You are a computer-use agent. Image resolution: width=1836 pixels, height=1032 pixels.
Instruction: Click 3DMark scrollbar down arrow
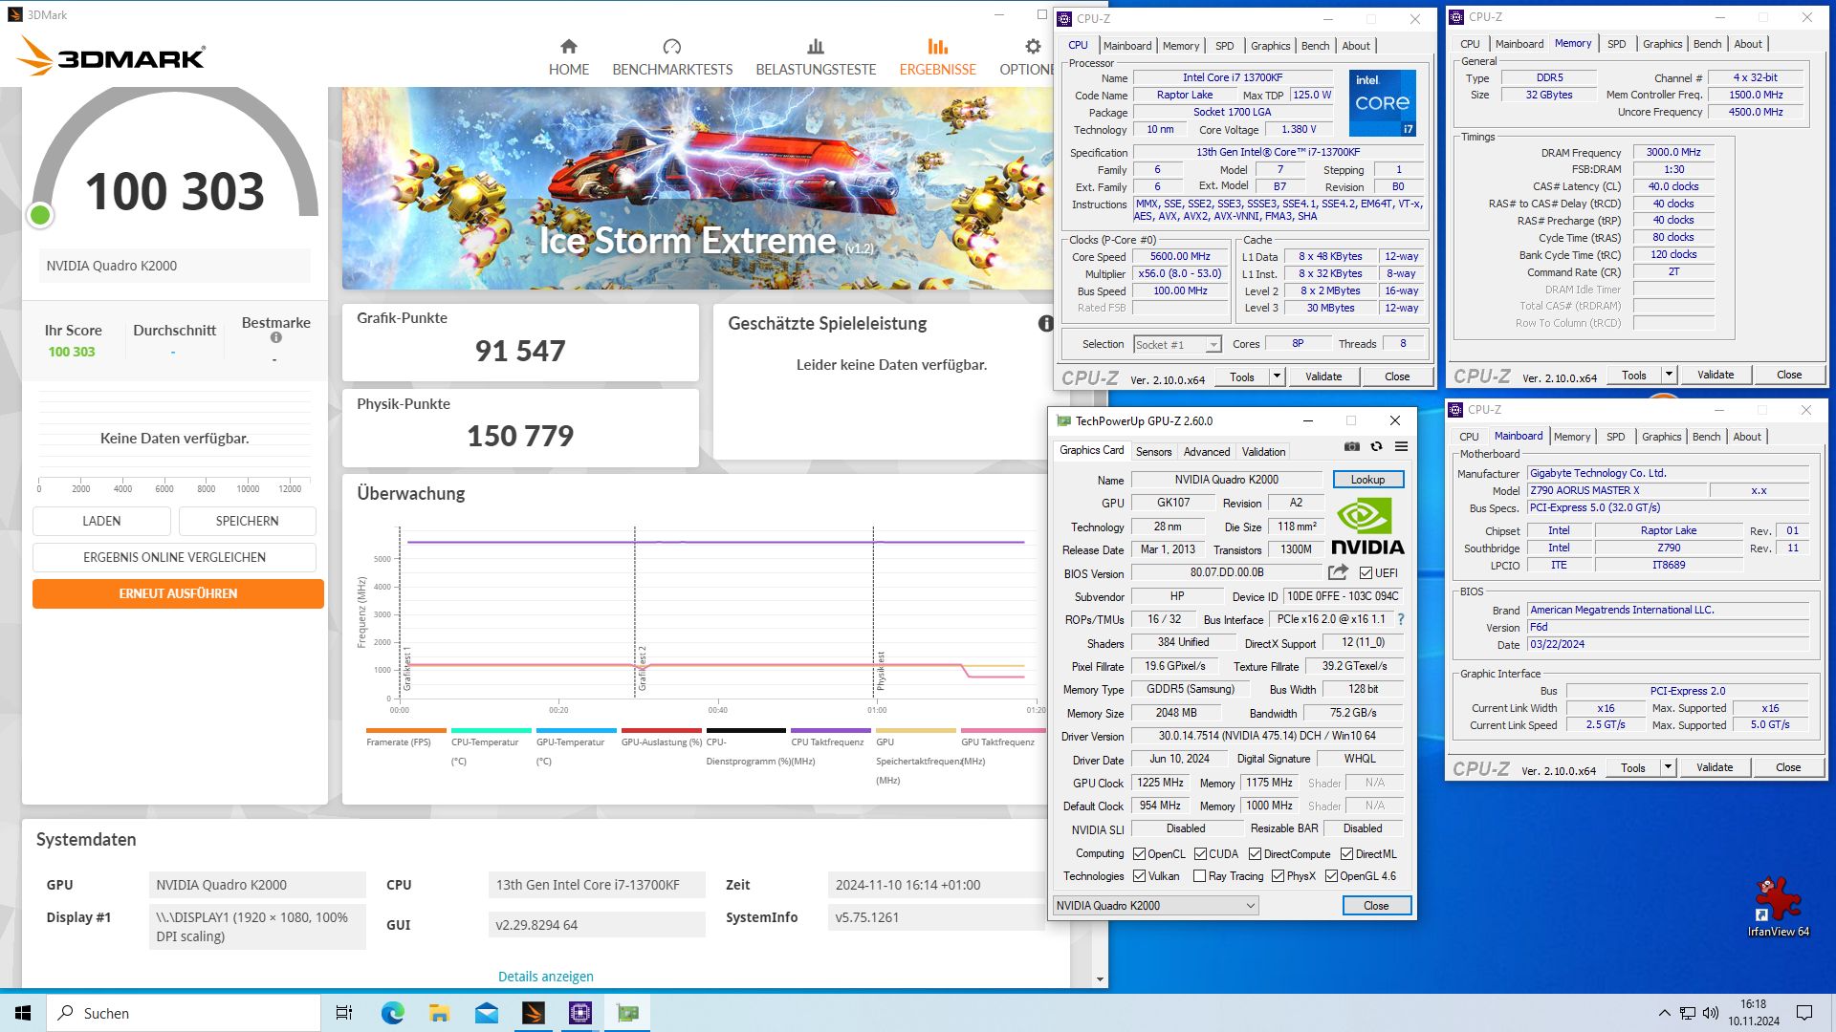tap(1100, 979)
